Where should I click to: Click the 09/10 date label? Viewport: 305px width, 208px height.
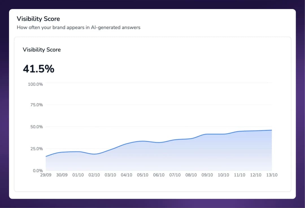[x=207, y=175]
